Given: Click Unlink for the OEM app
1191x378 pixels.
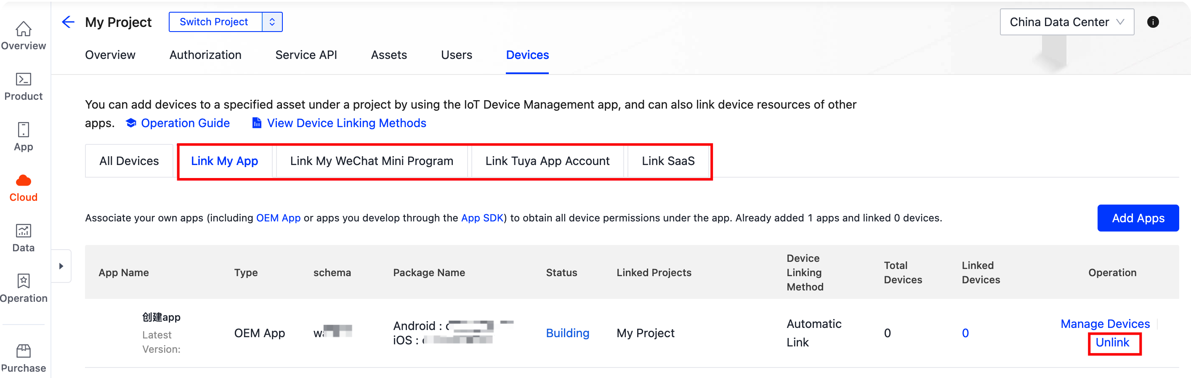Looking at the screenshot, I should point(1112,342).
